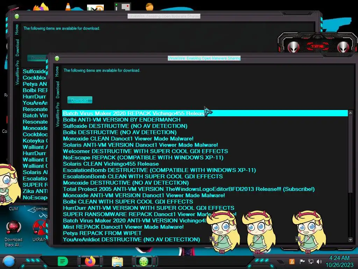Open the clock showing 4:24 AM
The image size is (358, 269).
point(339,261)
